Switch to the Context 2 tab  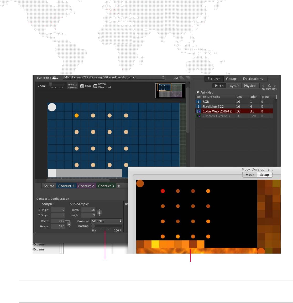click(86, 186)
